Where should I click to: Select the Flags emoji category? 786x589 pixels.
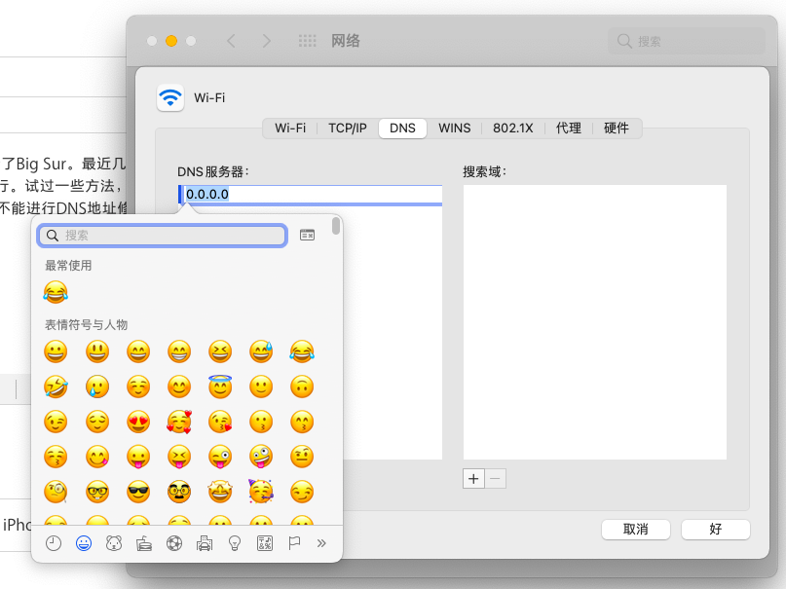click(x=294, y=543)
